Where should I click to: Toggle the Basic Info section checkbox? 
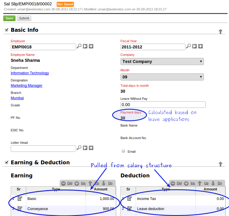coord(7,30)
